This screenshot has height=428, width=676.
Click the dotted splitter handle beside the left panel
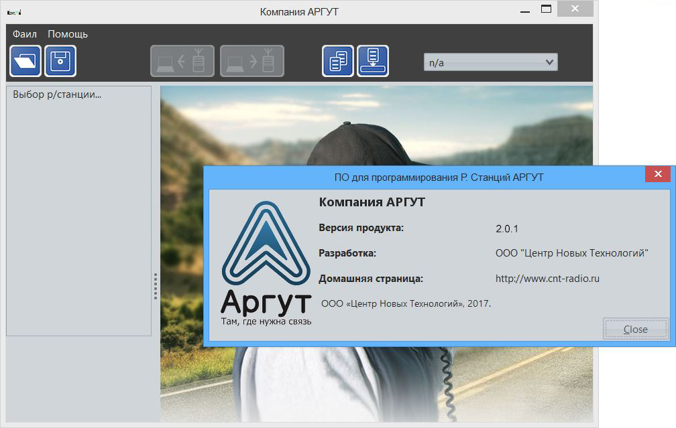pos(156,286)
